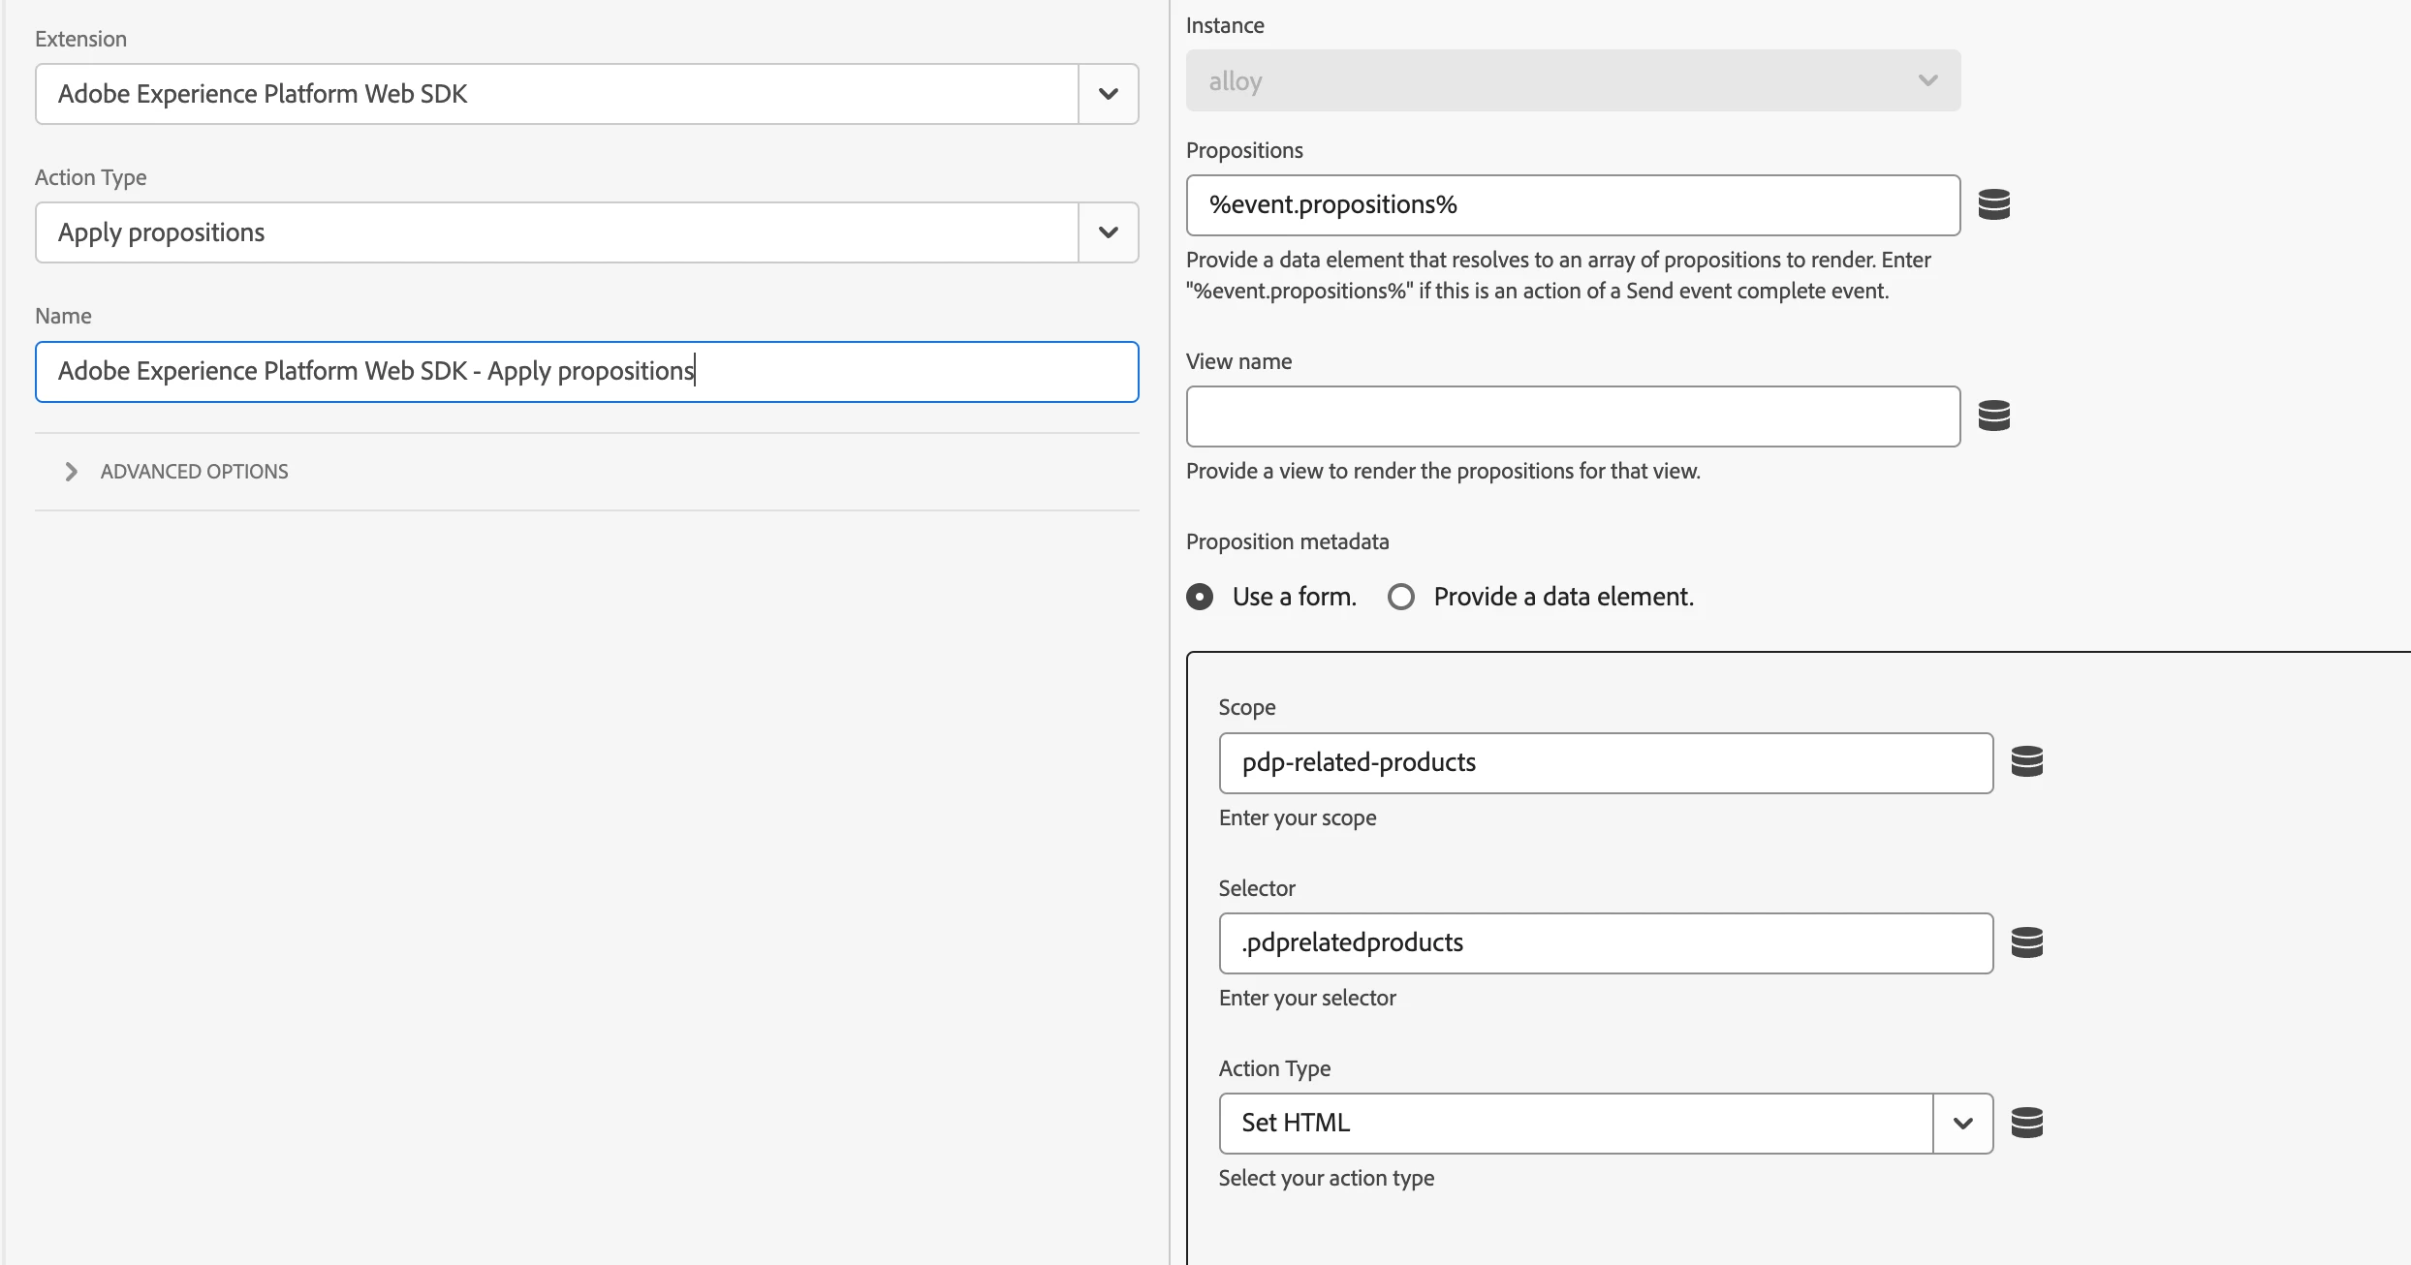Open data element picker beside Scope field
This screenshot has width=2411, height=1265.
coord(2026,761)
